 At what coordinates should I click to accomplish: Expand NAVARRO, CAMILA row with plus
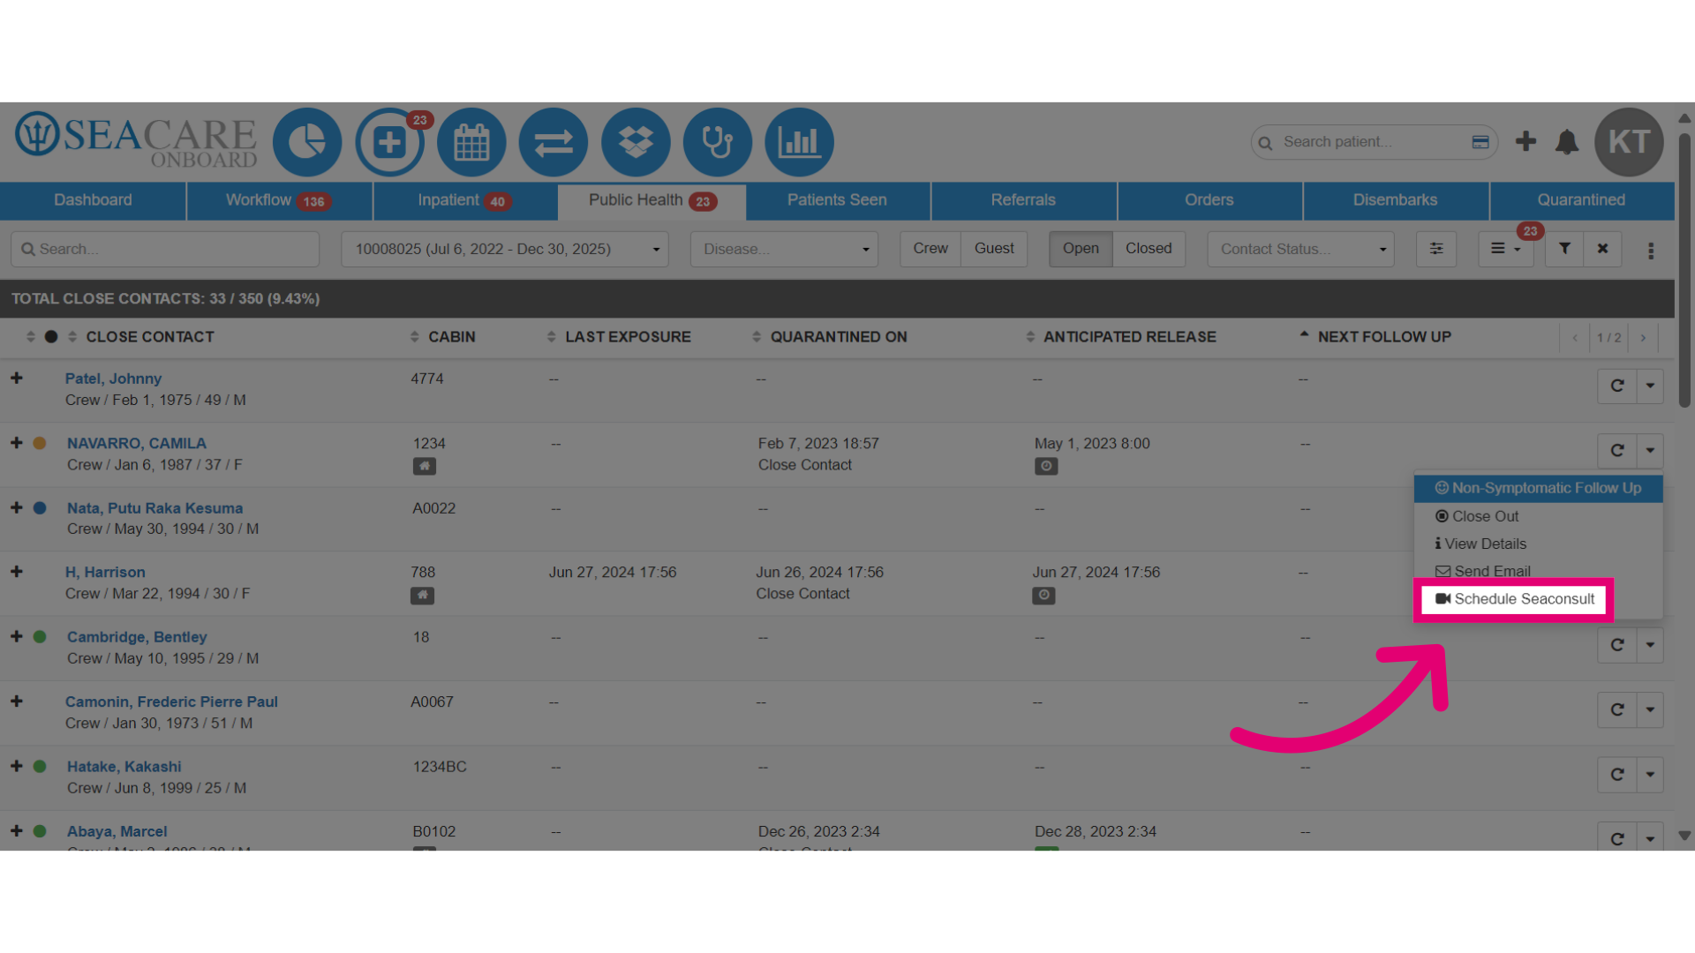pos(17,443)
